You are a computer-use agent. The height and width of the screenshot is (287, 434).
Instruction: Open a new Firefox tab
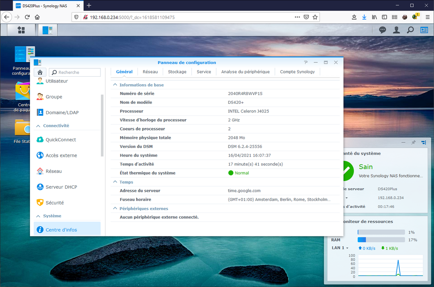tap(89, 5)
